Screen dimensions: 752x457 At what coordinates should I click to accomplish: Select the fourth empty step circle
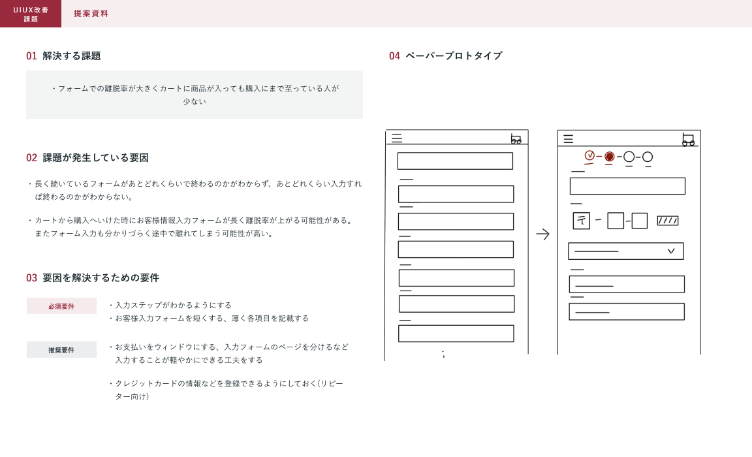tap(648, 157)
